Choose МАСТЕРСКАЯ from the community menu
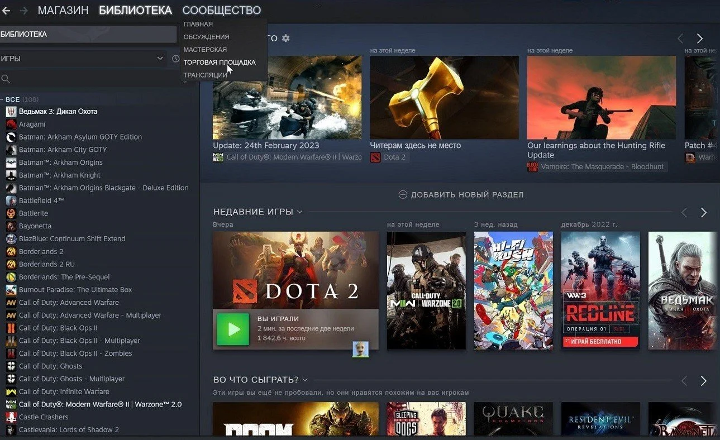The image size is (720, 440). point(205,50)
